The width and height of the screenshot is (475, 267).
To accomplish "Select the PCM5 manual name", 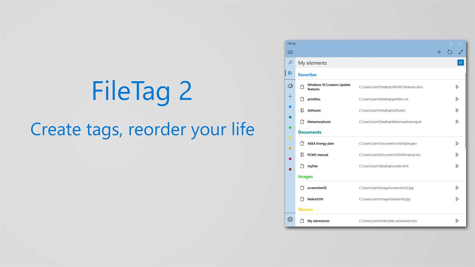I will (x=318, y=155).
